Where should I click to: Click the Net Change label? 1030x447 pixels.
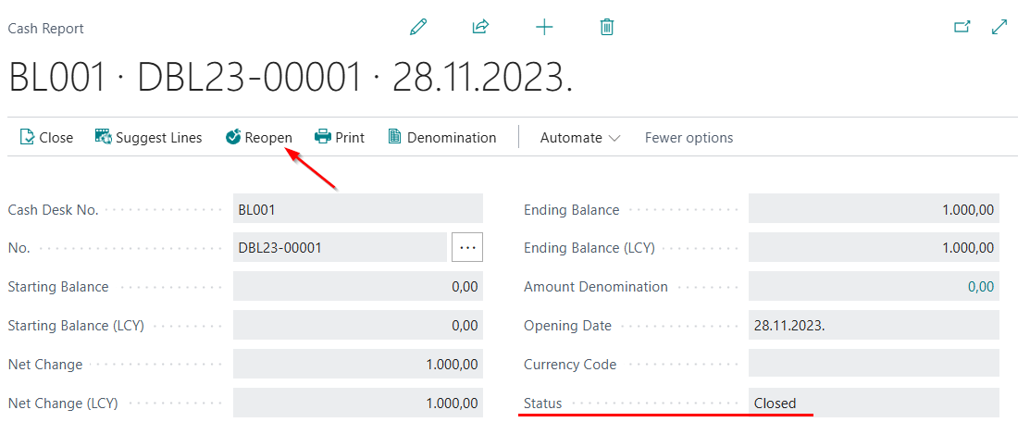(45, 365)
